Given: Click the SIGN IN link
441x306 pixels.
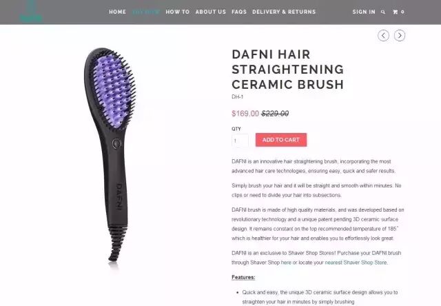Looking at the screenshot, I should (364, 12).
